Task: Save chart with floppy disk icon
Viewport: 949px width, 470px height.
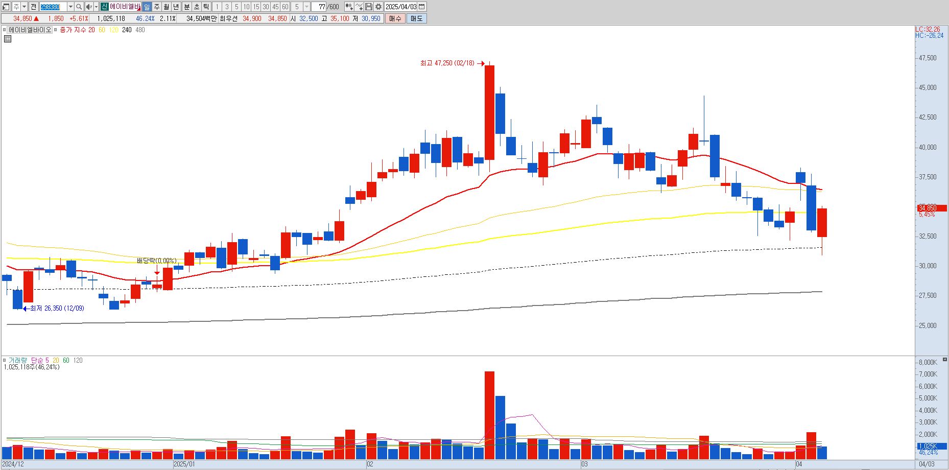Action: pyautogui.click(x=369, y=7)
